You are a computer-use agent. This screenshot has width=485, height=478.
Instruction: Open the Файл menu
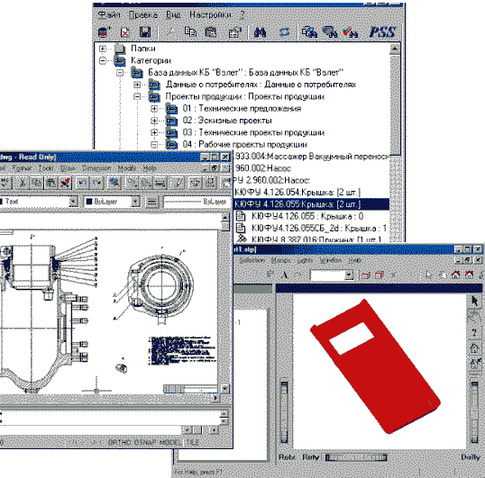coord(109,14)
